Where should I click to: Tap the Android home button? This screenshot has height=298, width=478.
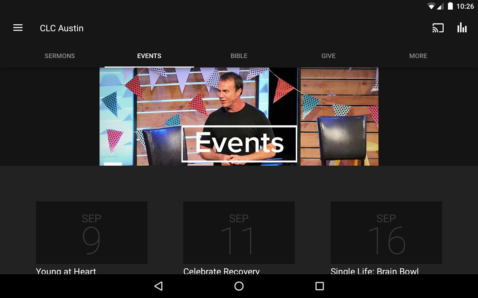click(239, 286)
